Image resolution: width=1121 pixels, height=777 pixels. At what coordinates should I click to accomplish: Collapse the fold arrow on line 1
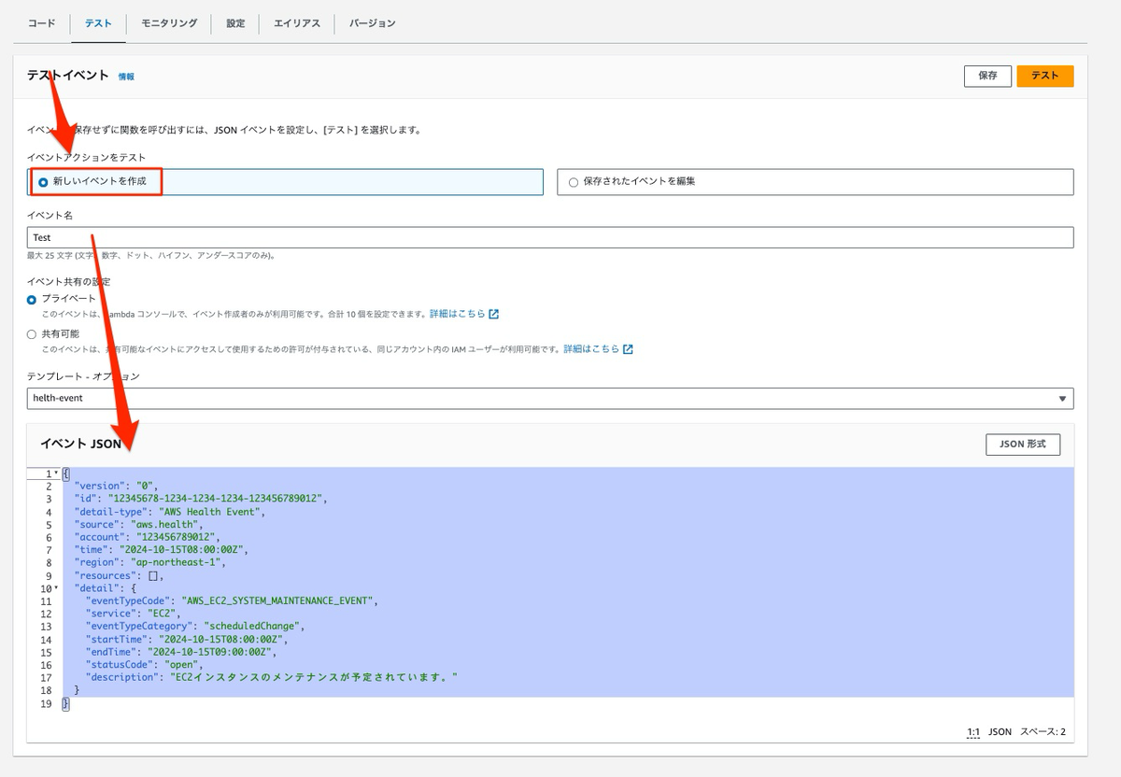tap(56, 473)
